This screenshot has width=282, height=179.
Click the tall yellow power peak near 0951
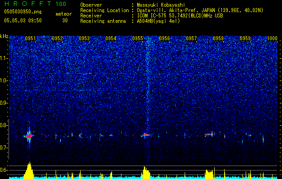click(x=29, y=170)
